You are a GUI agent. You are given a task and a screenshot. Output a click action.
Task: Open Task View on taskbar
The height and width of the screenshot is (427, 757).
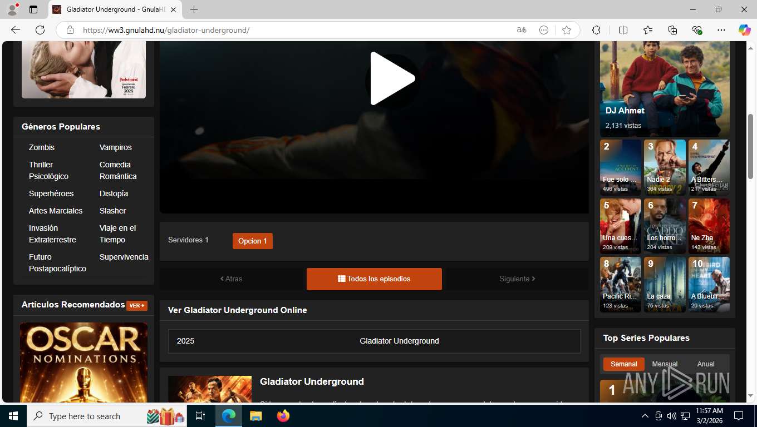[200, 416]
